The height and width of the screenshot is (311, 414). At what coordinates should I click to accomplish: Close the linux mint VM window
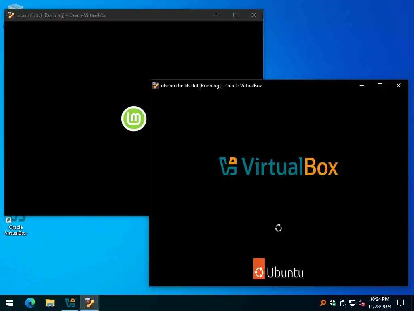click(x=254, y=15)
